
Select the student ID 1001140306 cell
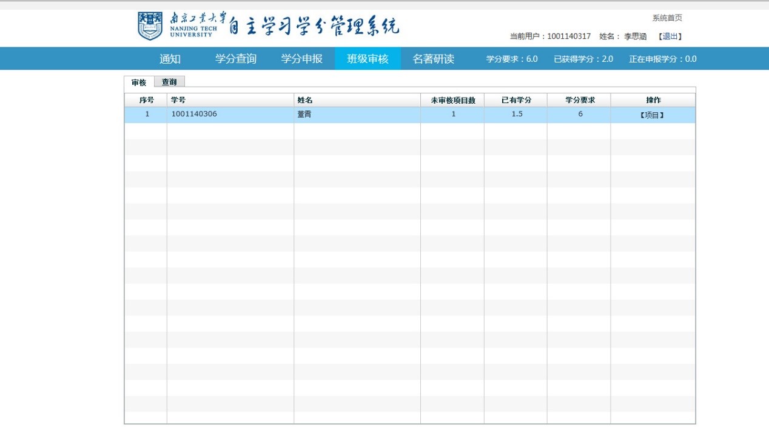[x=194, y=115]
